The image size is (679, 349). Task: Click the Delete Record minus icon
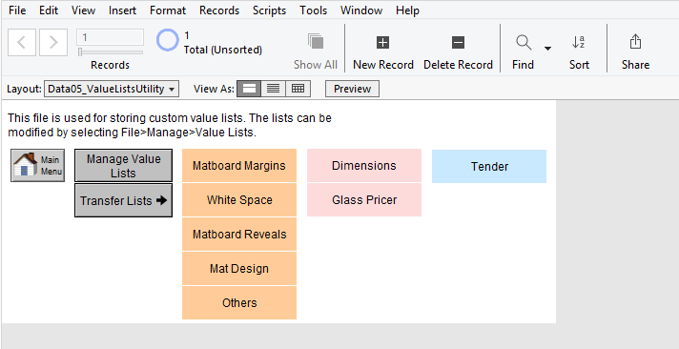click(458, 43)
